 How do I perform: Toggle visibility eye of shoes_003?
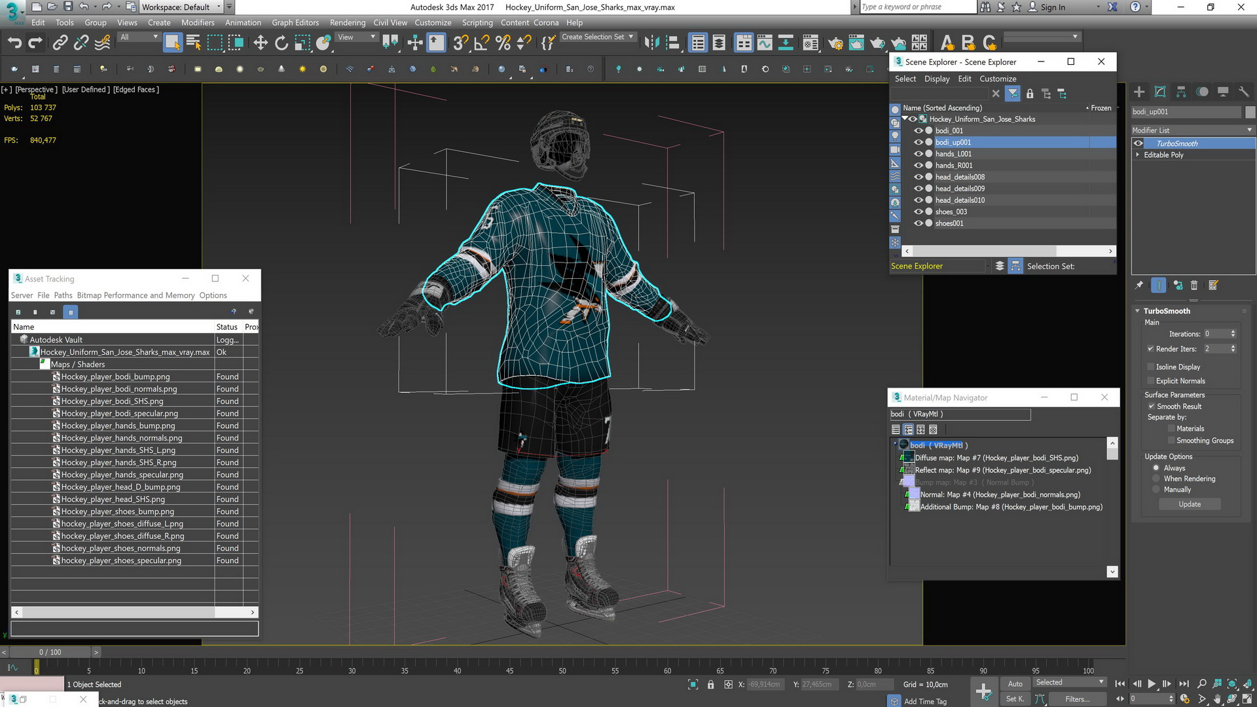919,211
